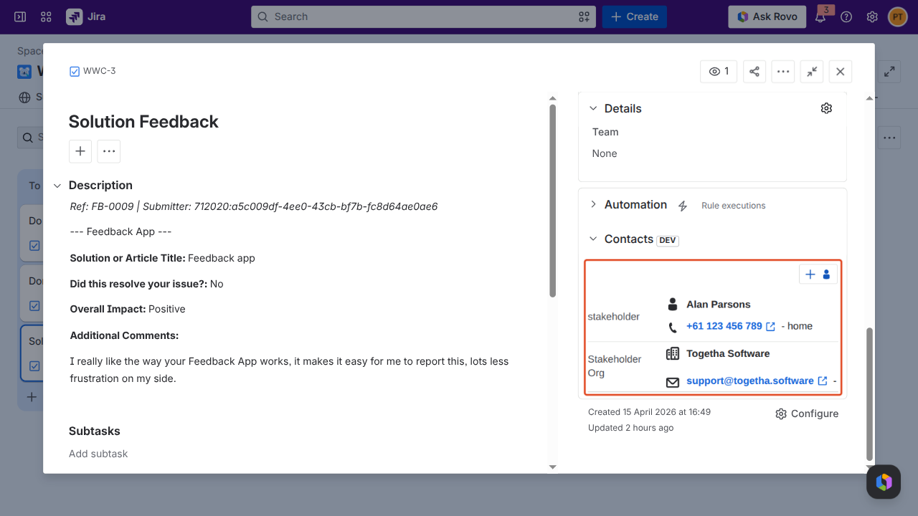Open the PT profile avatar
Image resolution: width=918 pixels, height=516 pixels.
pyautogui.click(x=897, y=16)
